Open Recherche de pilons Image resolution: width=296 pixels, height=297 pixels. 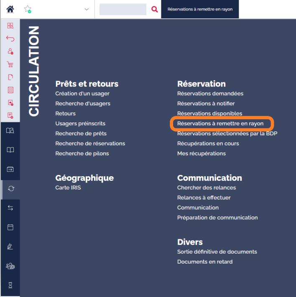tap(82, 154)
